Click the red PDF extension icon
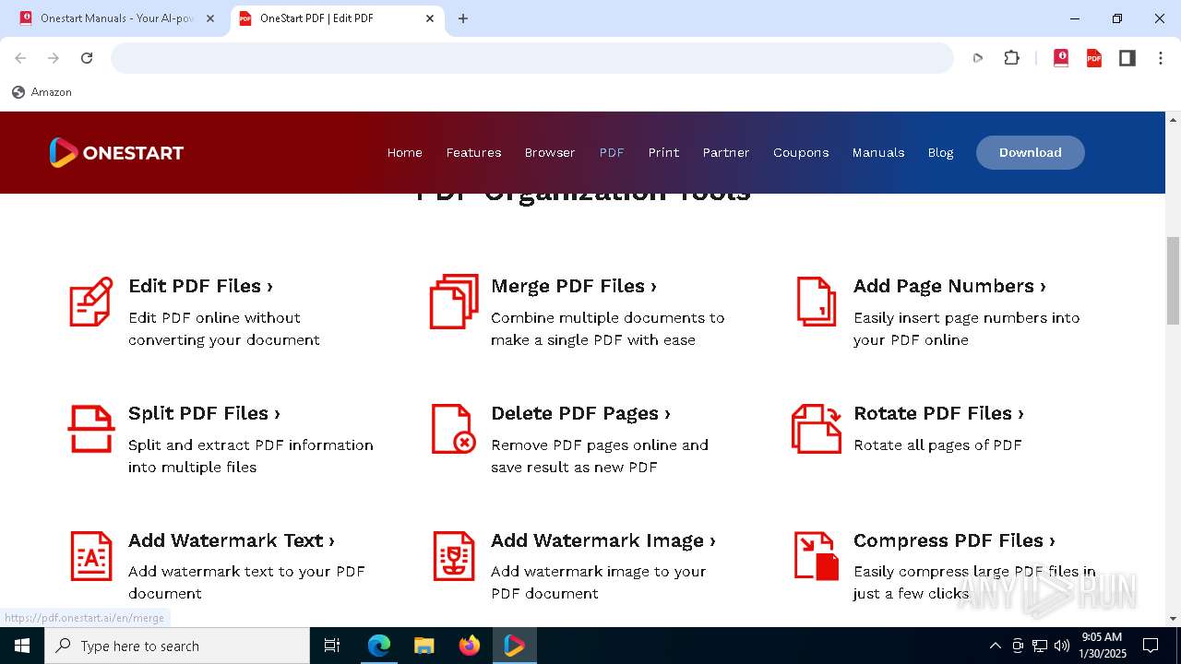The height and width of the screenshot is (664, 1181). click(x=1094, y=58)
